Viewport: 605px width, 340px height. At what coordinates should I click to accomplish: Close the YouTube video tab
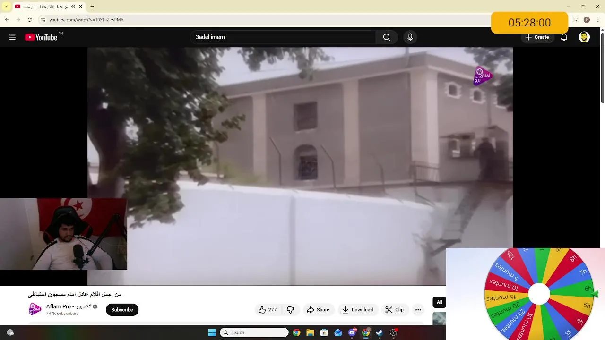(x=81, y=7)
